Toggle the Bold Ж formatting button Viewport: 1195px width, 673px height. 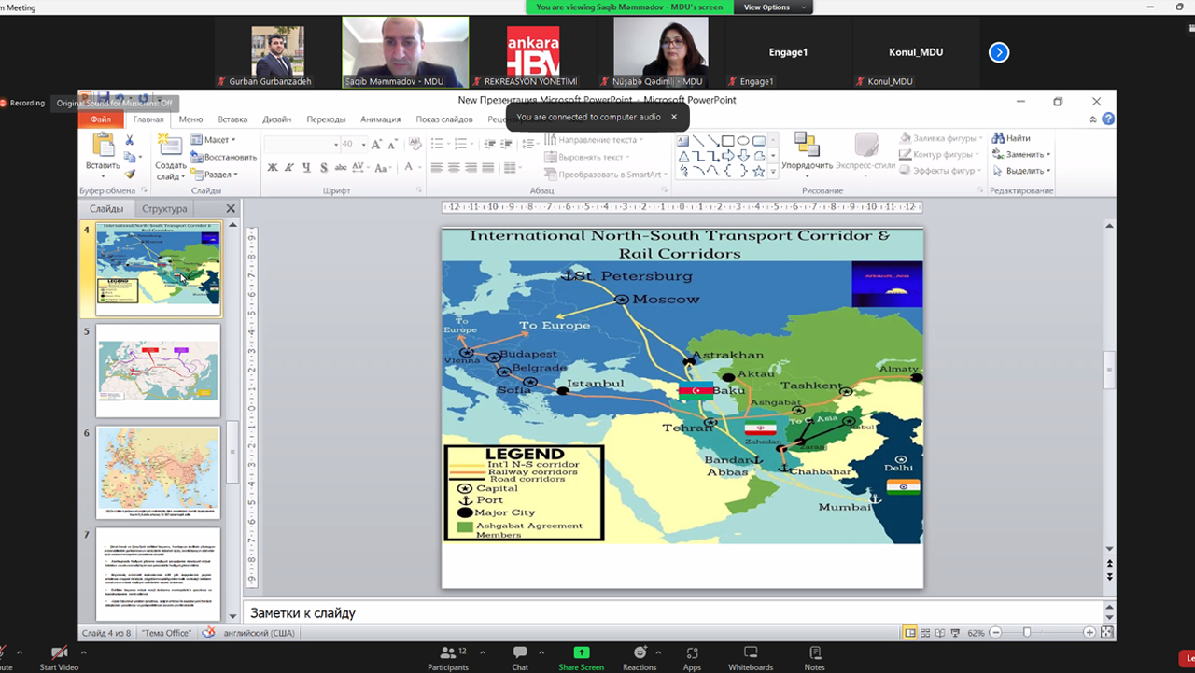(x=273, y=168)
